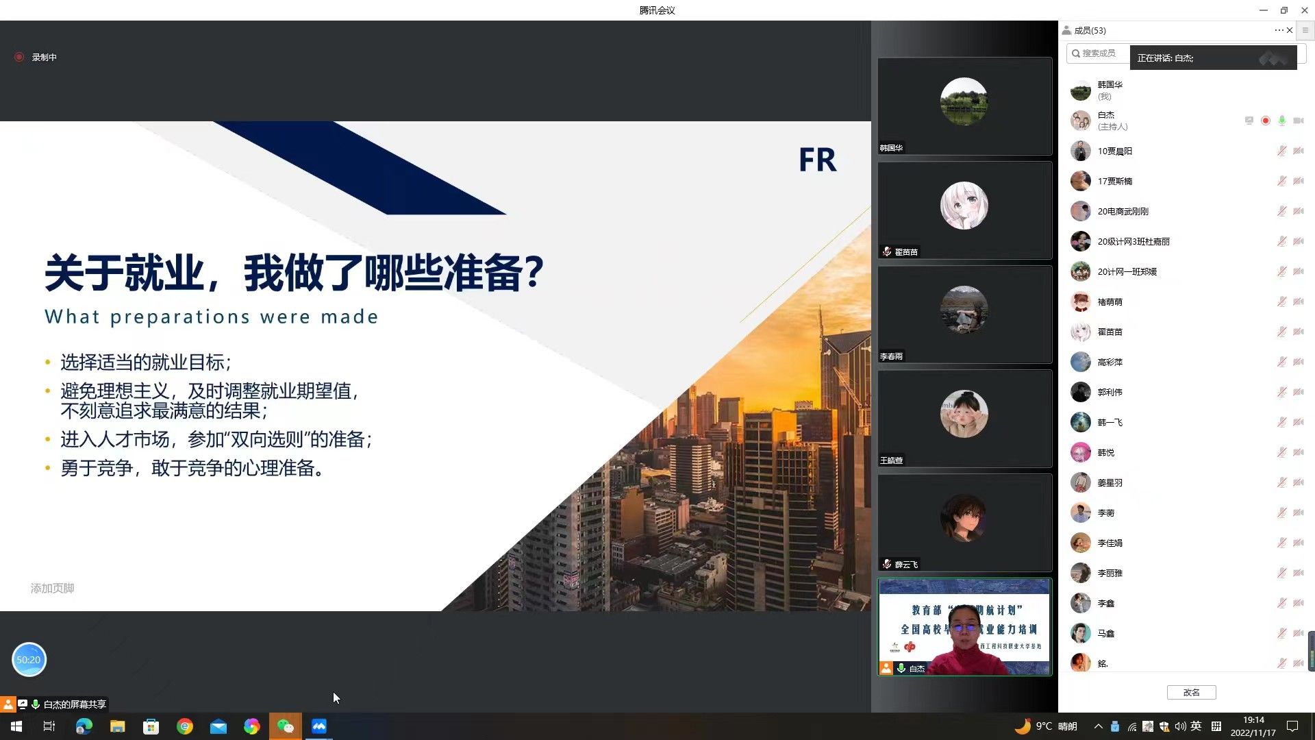Screen dimensions: 1315x740
Task: Click muted microphone icon for 韩悦
Action: 1282,452
